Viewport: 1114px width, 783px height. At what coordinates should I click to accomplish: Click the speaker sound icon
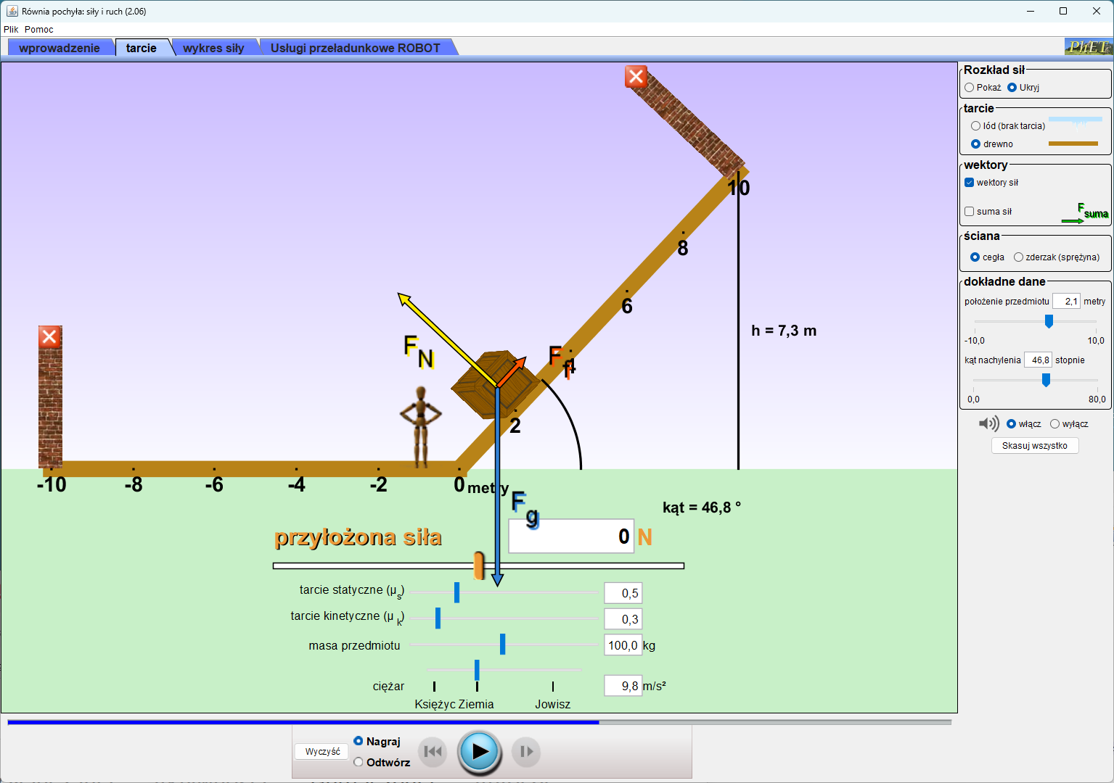pyautogui.click(x=988, y=424)
